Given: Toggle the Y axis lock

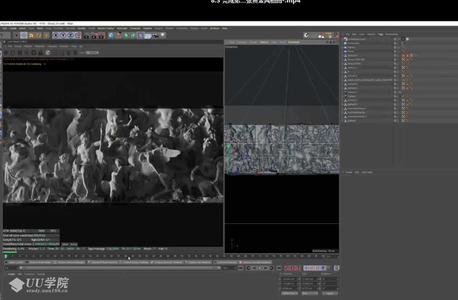Looking at the screenshot, I should pyautogui.click(x=63, y=35).
